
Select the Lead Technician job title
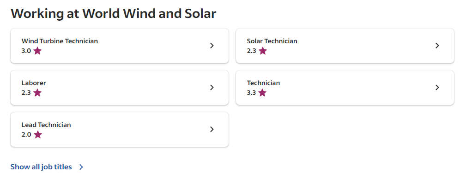click(x=46, y=125)
